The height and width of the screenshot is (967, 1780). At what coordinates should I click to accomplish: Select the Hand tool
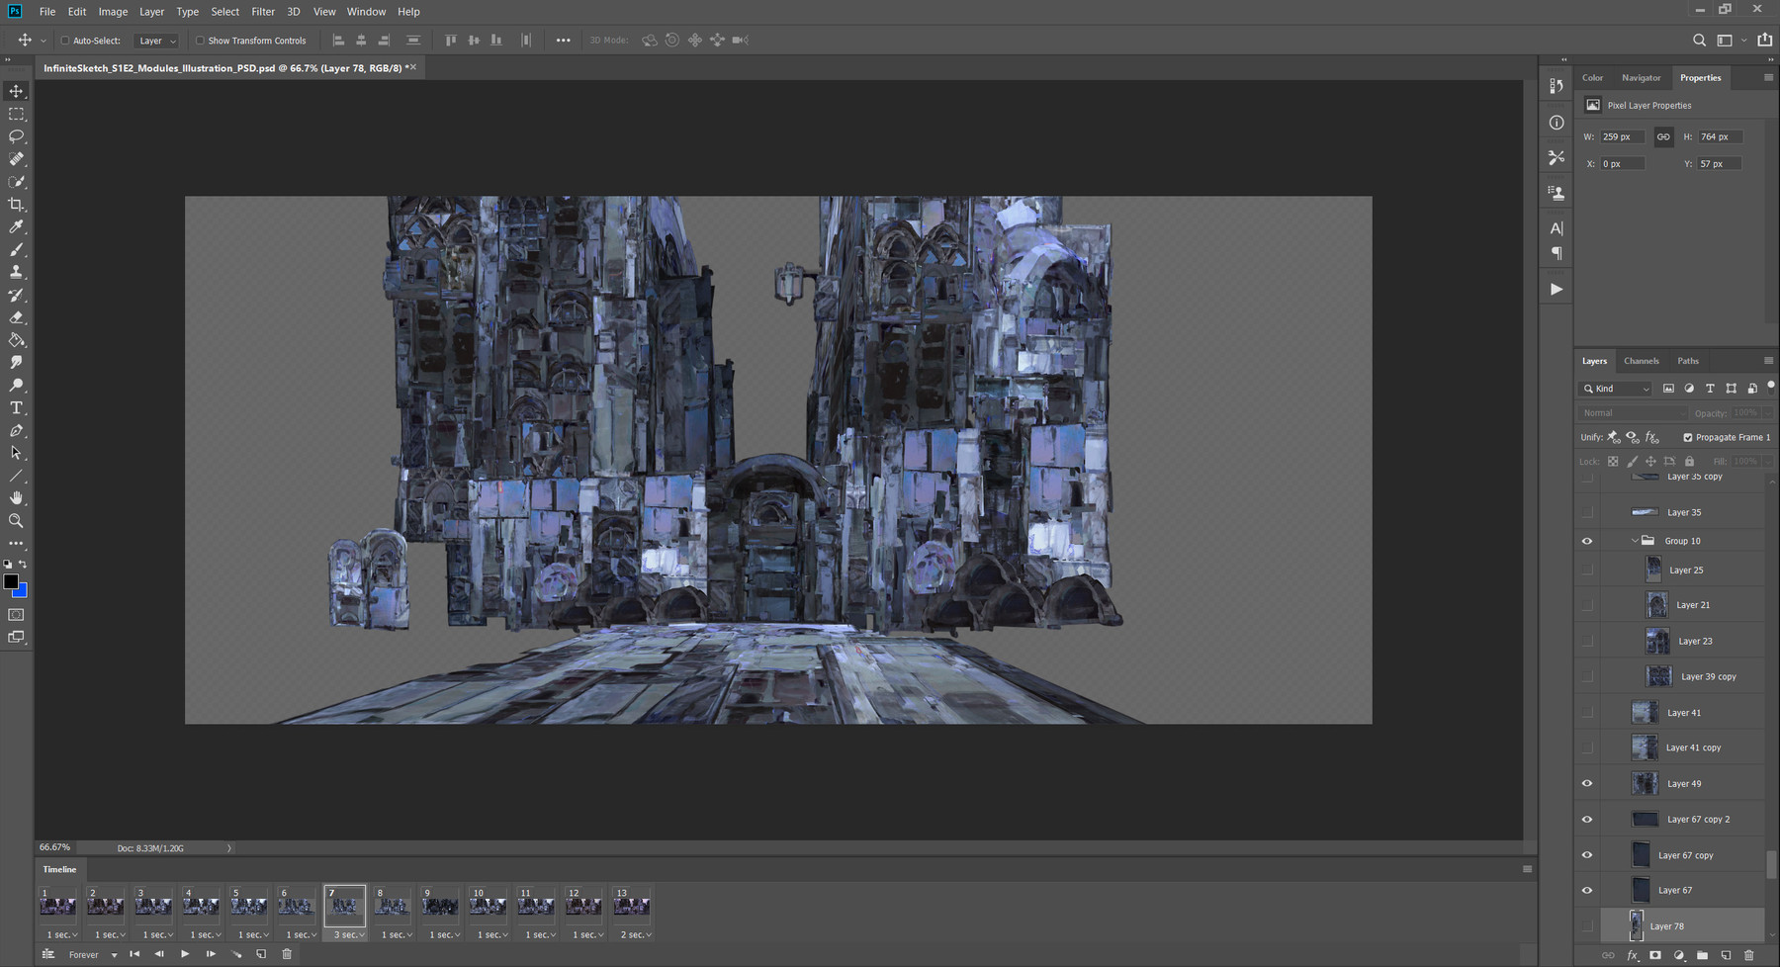click(17, 498)
